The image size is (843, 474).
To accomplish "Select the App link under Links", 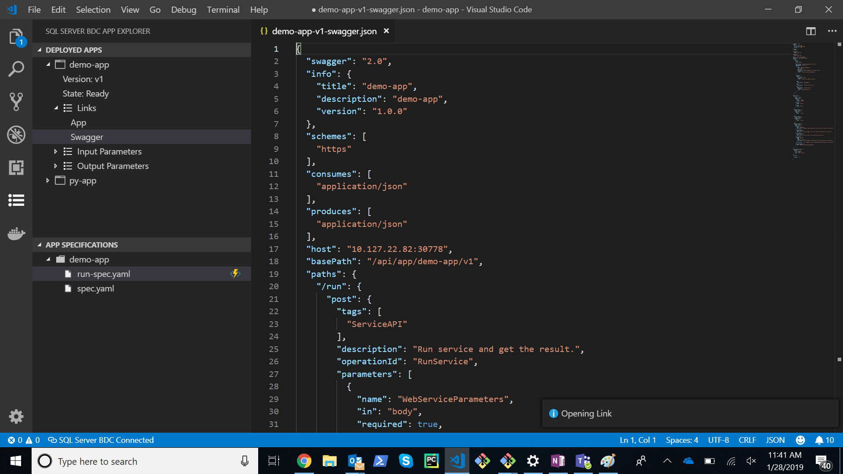I will pos(78,122).
